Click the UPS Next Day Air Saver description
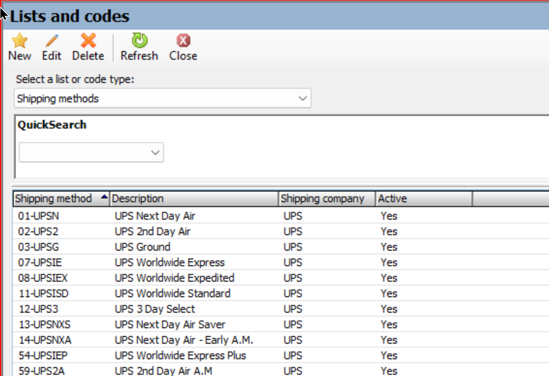Screen dimensions: 549x376 pos(170,324)
